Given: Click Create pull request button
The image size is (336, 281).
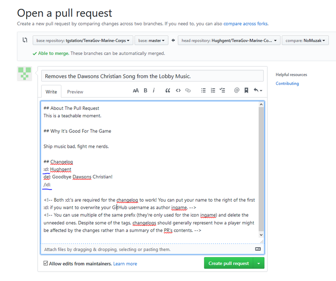Looking at the screenshot, I should (229, 263).
